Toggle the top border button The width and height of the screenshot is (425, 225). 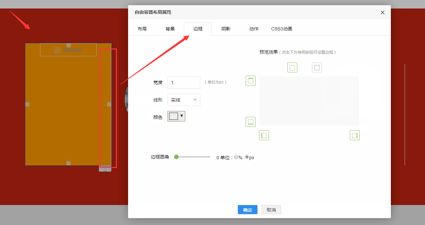(x=251, y=81)
